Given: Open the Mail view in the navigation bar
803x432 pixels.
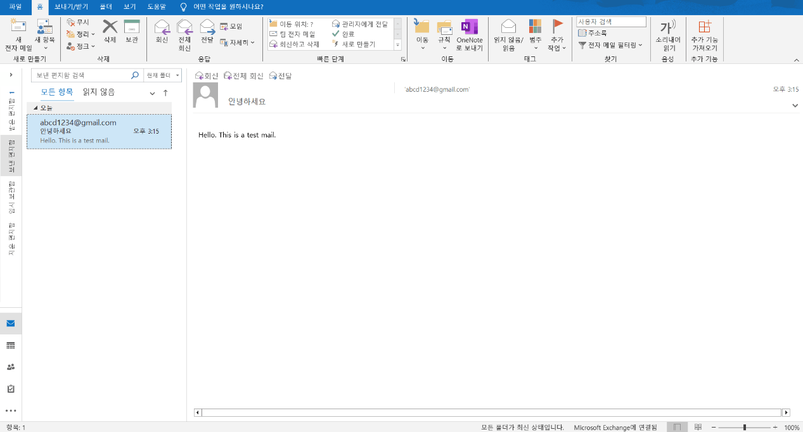Looking at the screenshot, I should pyautogui.click(x=11, y=324).
